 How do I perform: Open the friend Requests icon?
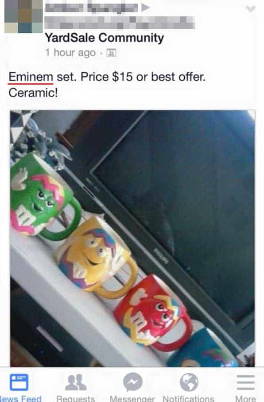click(x=75, y=382)
